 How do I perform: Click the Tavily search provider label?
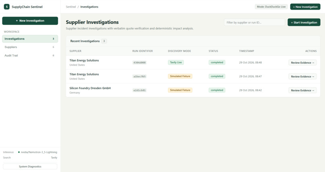[54, 158]
